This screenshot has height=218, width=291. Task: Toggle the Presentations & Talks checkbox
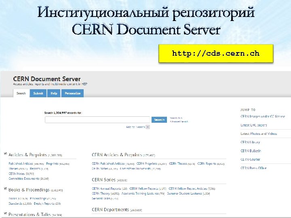[x=5, y=213]
